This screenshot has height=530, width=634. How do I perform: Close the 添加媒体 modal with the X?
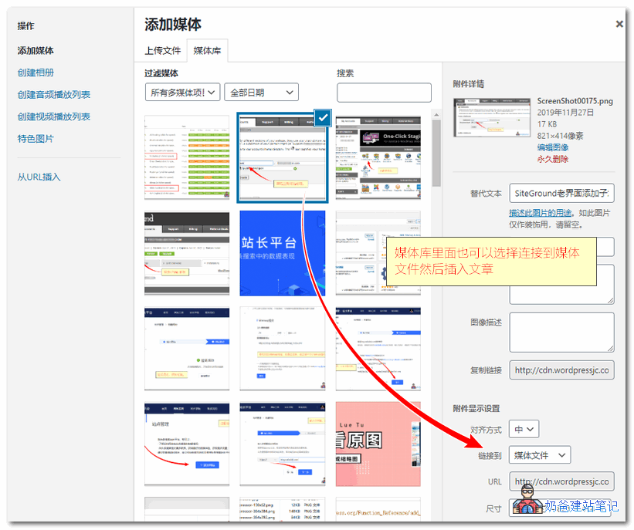(619, 23)
